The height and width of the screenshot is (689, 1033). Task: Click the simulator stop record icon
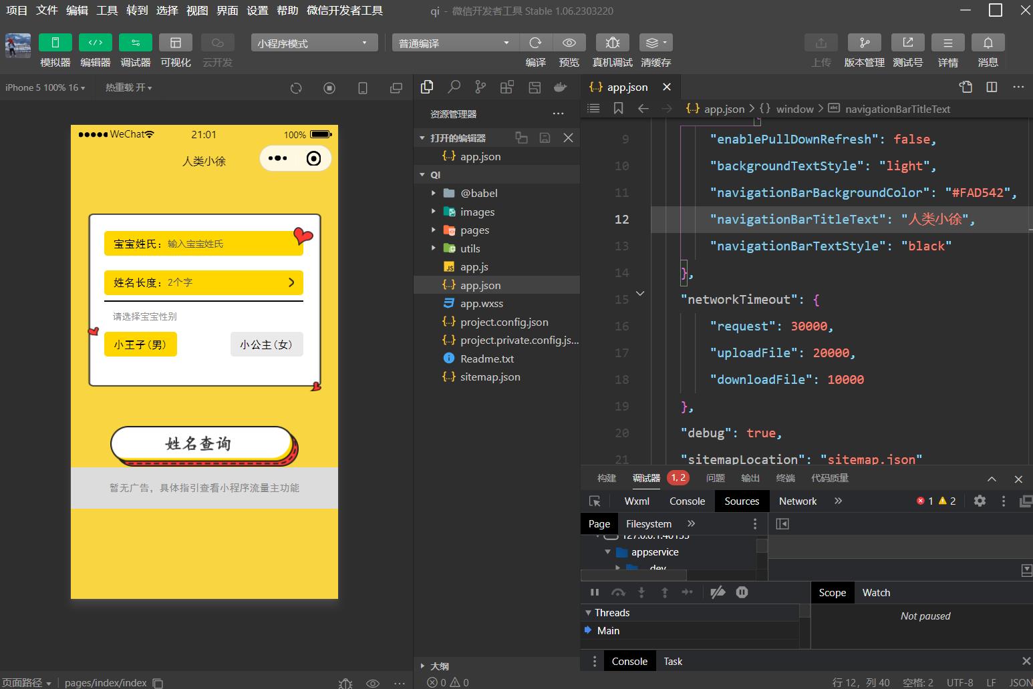coord(329,88)
